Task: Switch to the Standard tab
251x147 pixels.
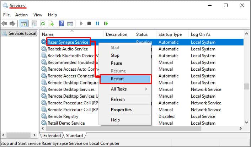Action: point(74,136)
